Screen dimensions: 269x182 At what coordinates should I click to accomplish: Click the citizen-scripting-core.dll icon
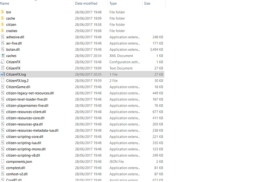click(3, 136)
